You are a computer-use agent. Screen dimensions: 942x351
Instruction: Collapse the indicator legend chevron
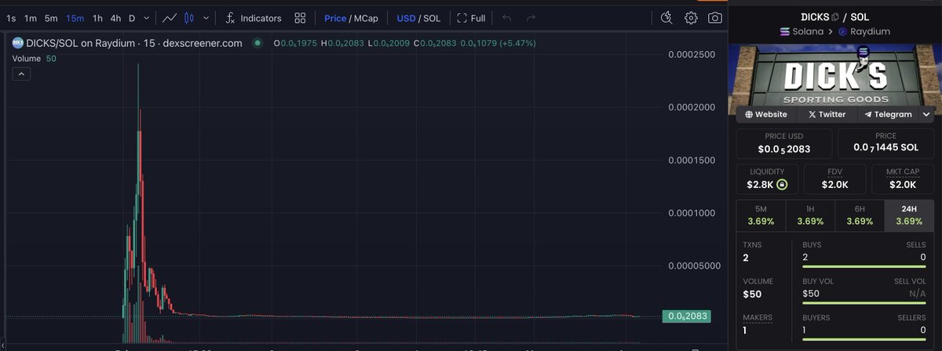click(20, 74)
